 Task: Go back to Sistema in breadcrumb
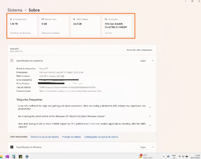click(15, 10)
